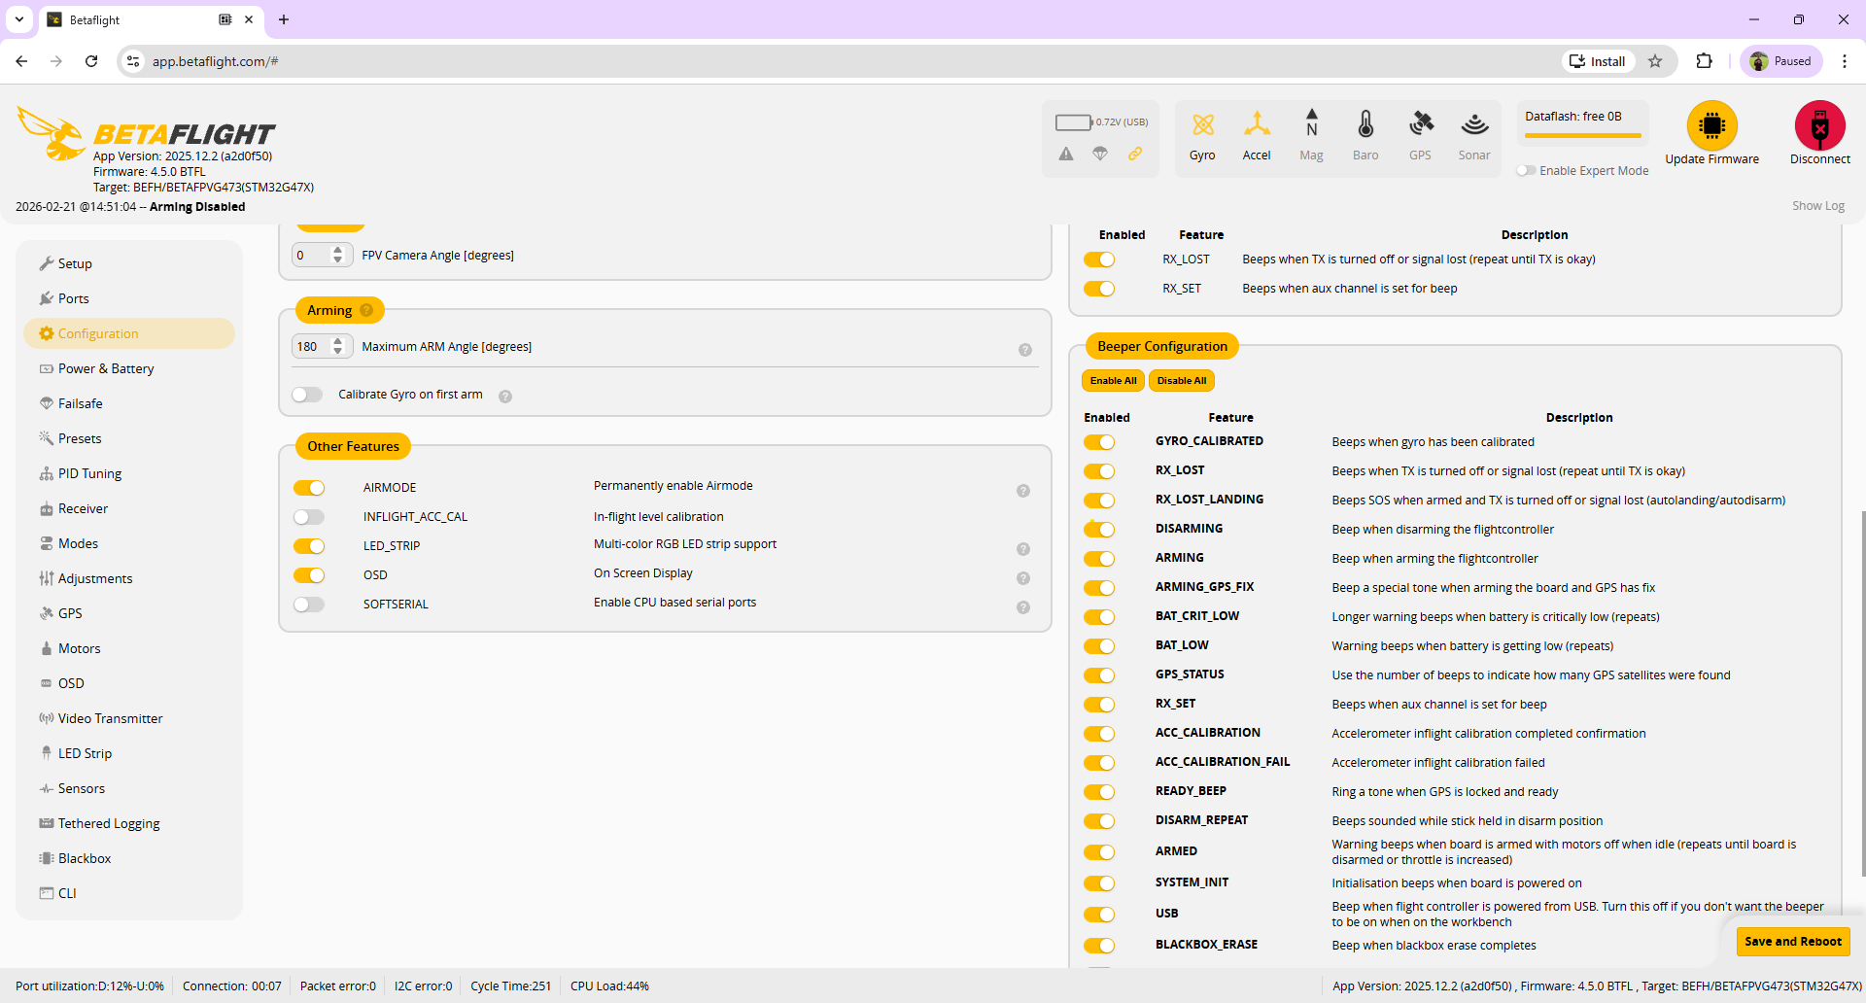Click help icon next to AIRMODE

[1022, 491]
